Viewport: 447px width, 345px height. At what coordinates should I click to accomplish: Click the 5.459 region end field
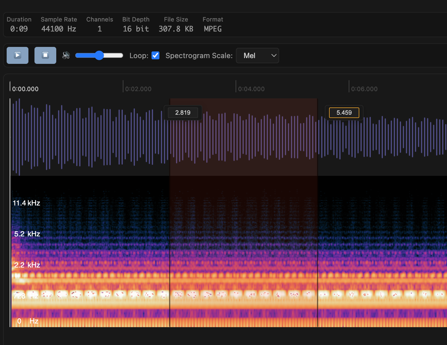coord(344,113)
